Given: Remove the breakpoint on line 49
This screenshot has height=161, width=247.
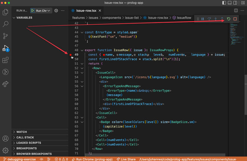Looking at the screenshot, I should click(71, 55).
